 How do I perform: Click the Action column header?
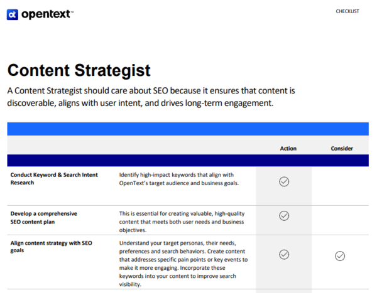pyautogui.click(x=288, y=149)
